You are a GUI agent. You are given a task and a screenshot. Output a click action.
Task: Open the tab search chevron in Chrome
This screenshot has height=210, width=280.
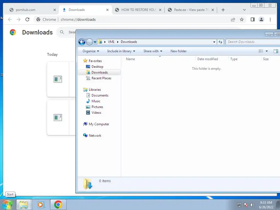(244, 10)
